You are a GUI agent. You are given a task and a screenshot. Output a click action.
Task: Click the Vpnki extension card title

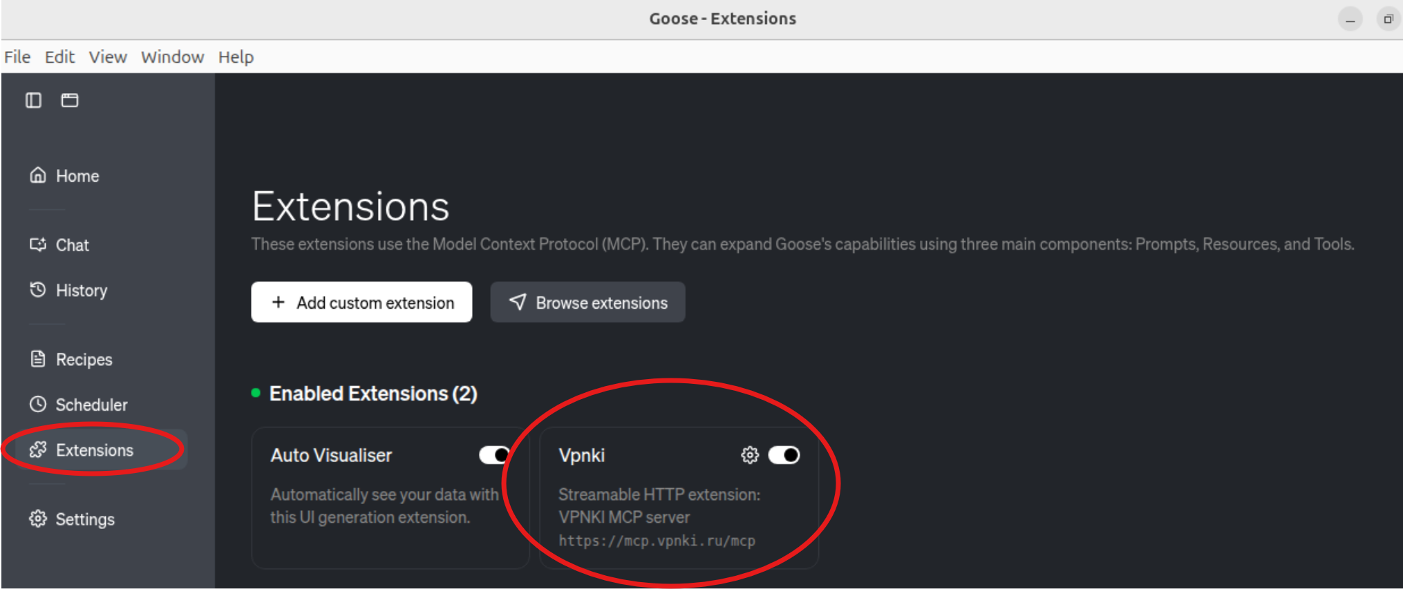581,456
